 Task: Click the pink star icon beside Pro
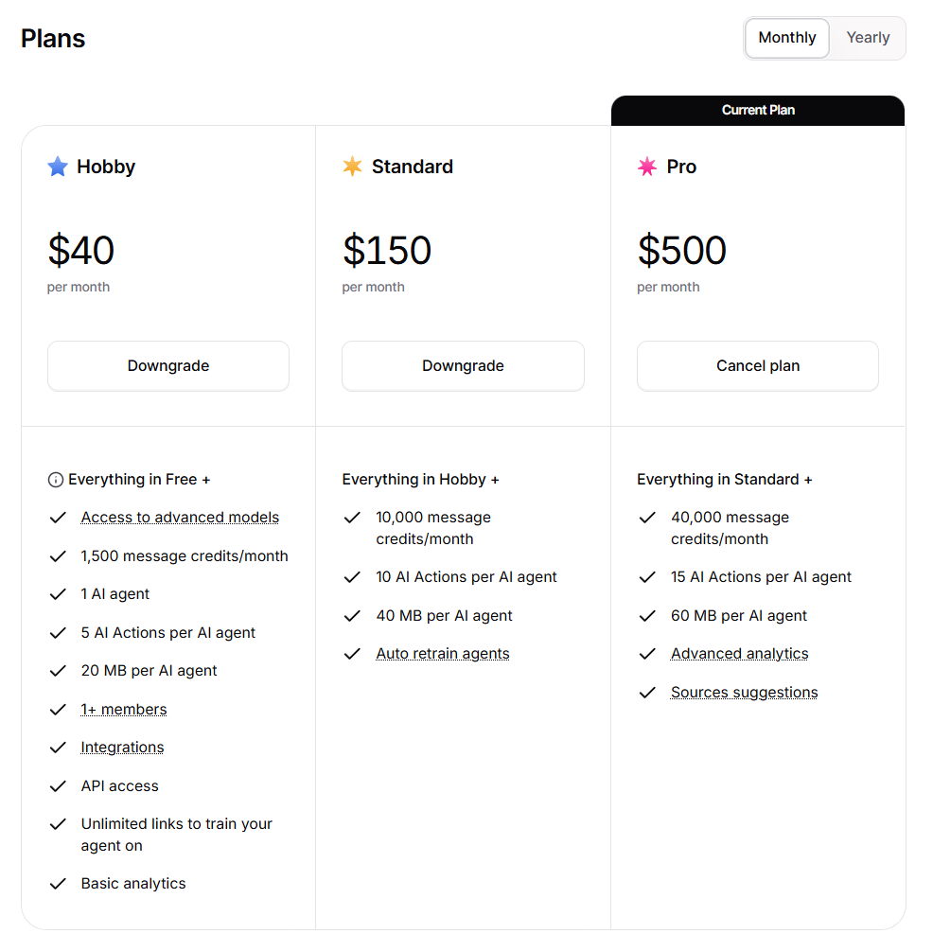pos(647,167)
